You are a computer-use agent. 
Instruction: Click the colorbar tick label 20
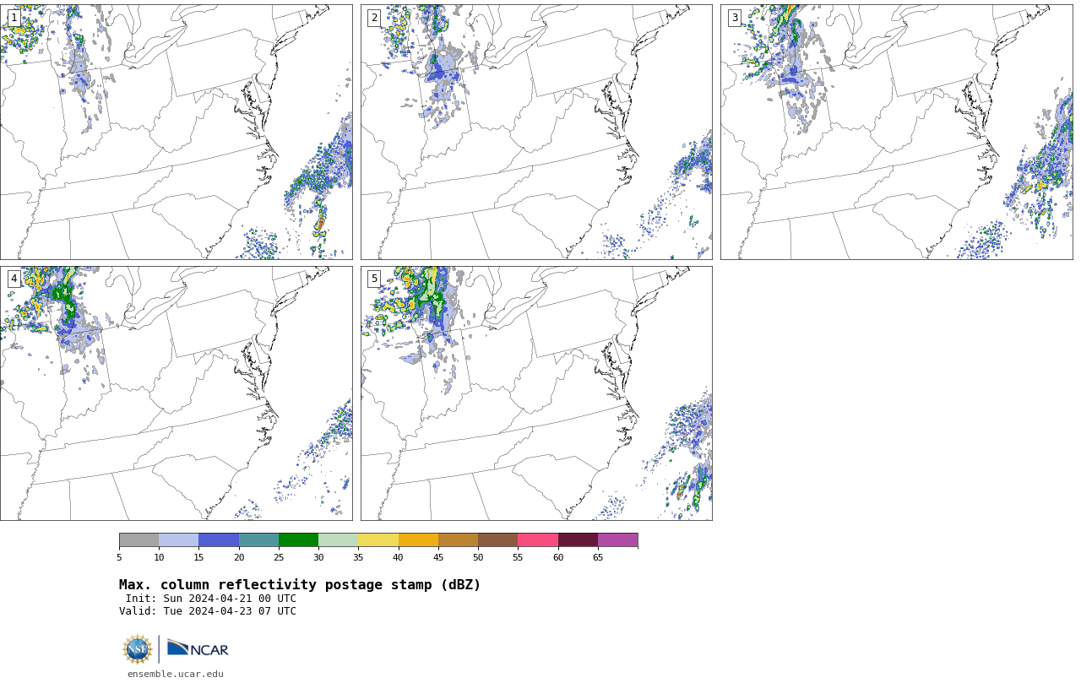(x=239, y=557)
